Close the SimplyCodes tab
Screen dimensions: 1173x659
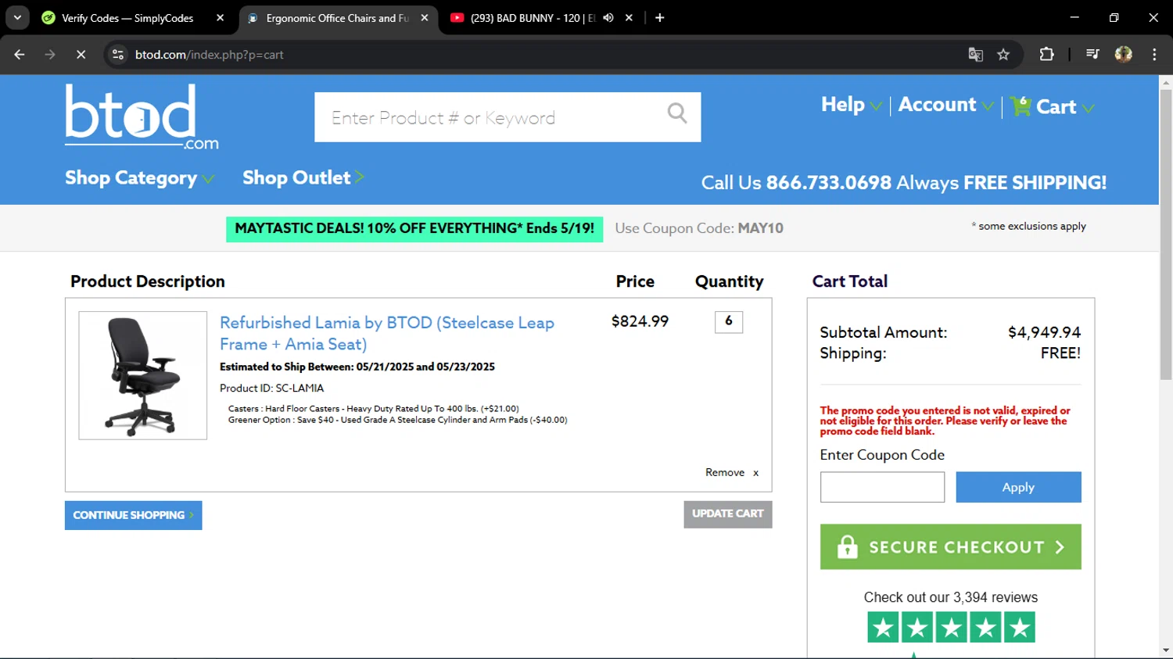pos(220,18)
